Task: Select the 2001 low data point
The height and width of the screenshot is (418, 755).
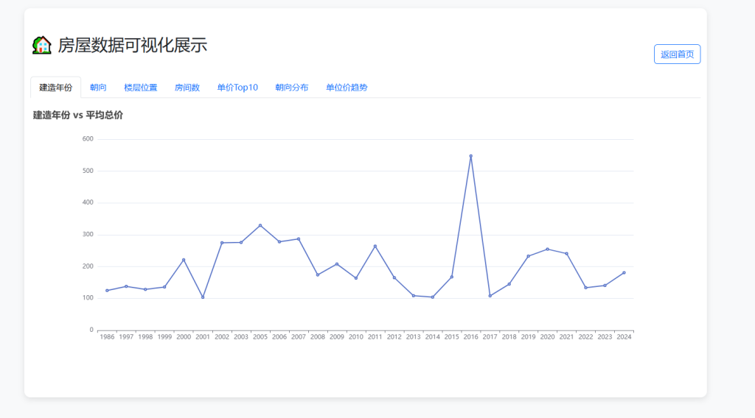Action: click(x=203, y=297)
